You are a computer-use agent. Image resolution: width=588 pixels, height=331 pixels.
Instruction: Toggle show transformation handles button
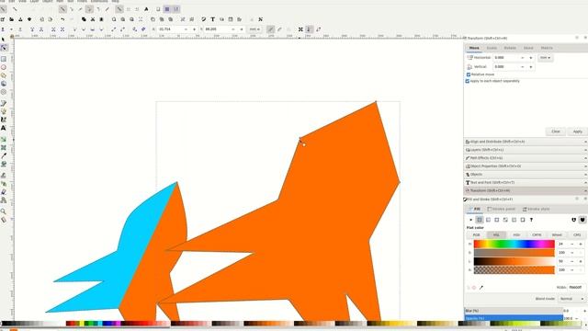tap(300, 29)
